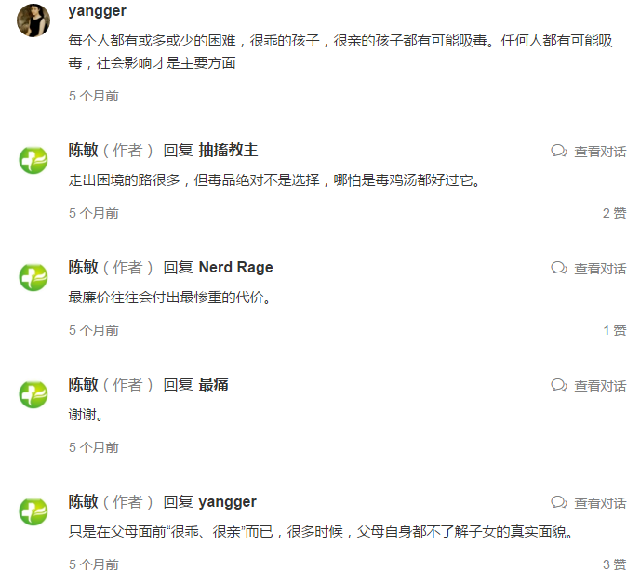Click chat bubble icon on 最痛 reply
The width and height of the screenshot is (640, 584).
[559, 385]
